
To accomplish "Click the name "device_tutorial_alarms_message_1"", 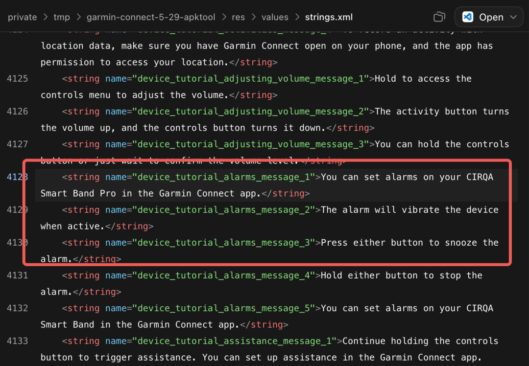I will pyautogui.click(x=224, y=177).
